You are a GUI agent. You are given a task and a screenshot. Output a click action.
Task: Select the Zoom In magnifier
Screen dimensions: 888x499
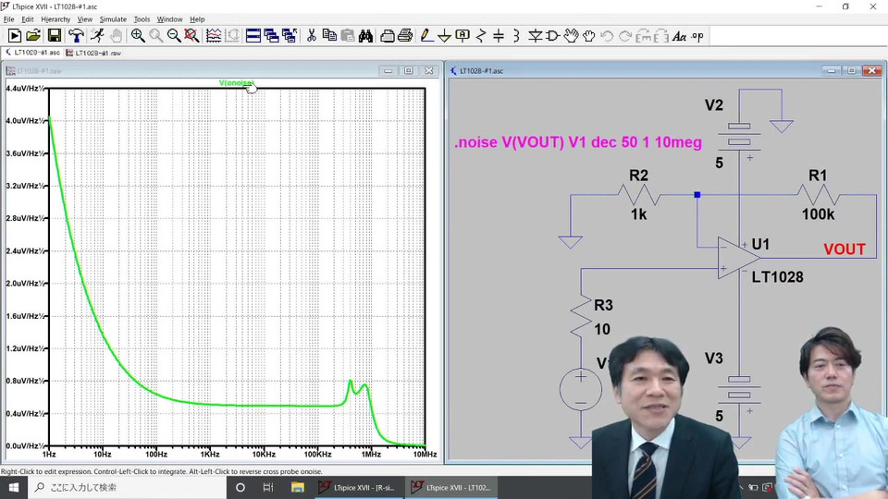pyautogui.click(x=138, y=36)
